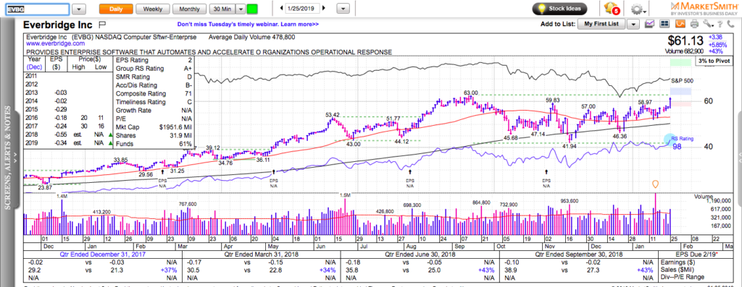Go to previous date with left arrow

coord(282,9)
